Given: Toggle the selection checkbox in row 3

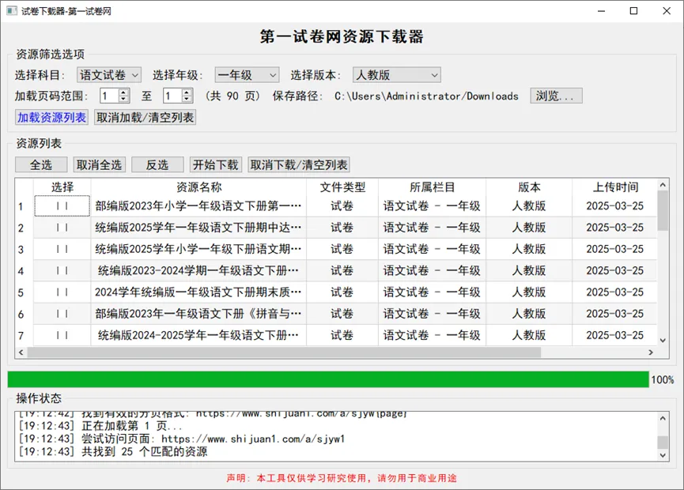Looking at the screenshot, I should pos(62,249).
